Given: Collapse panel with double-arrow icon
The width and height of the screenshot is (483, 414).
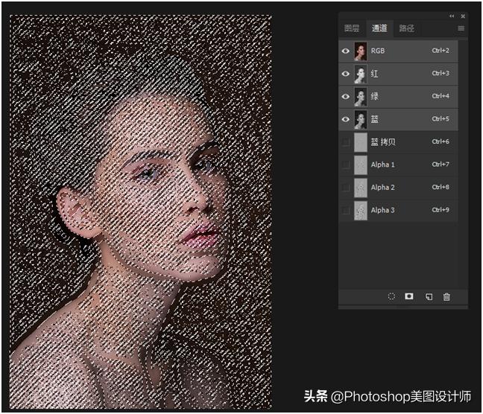Looking at the screenshot, I should [451, 16].
